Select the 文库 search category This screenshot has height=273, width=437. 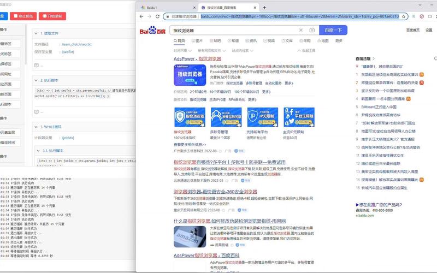(287, 40)
